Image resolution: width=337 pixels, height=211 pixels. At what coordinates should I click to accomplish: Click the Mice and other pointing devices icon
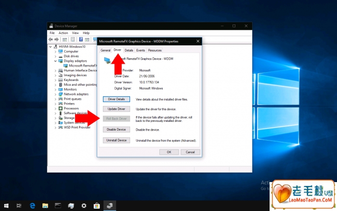click(x=60, y=84)
